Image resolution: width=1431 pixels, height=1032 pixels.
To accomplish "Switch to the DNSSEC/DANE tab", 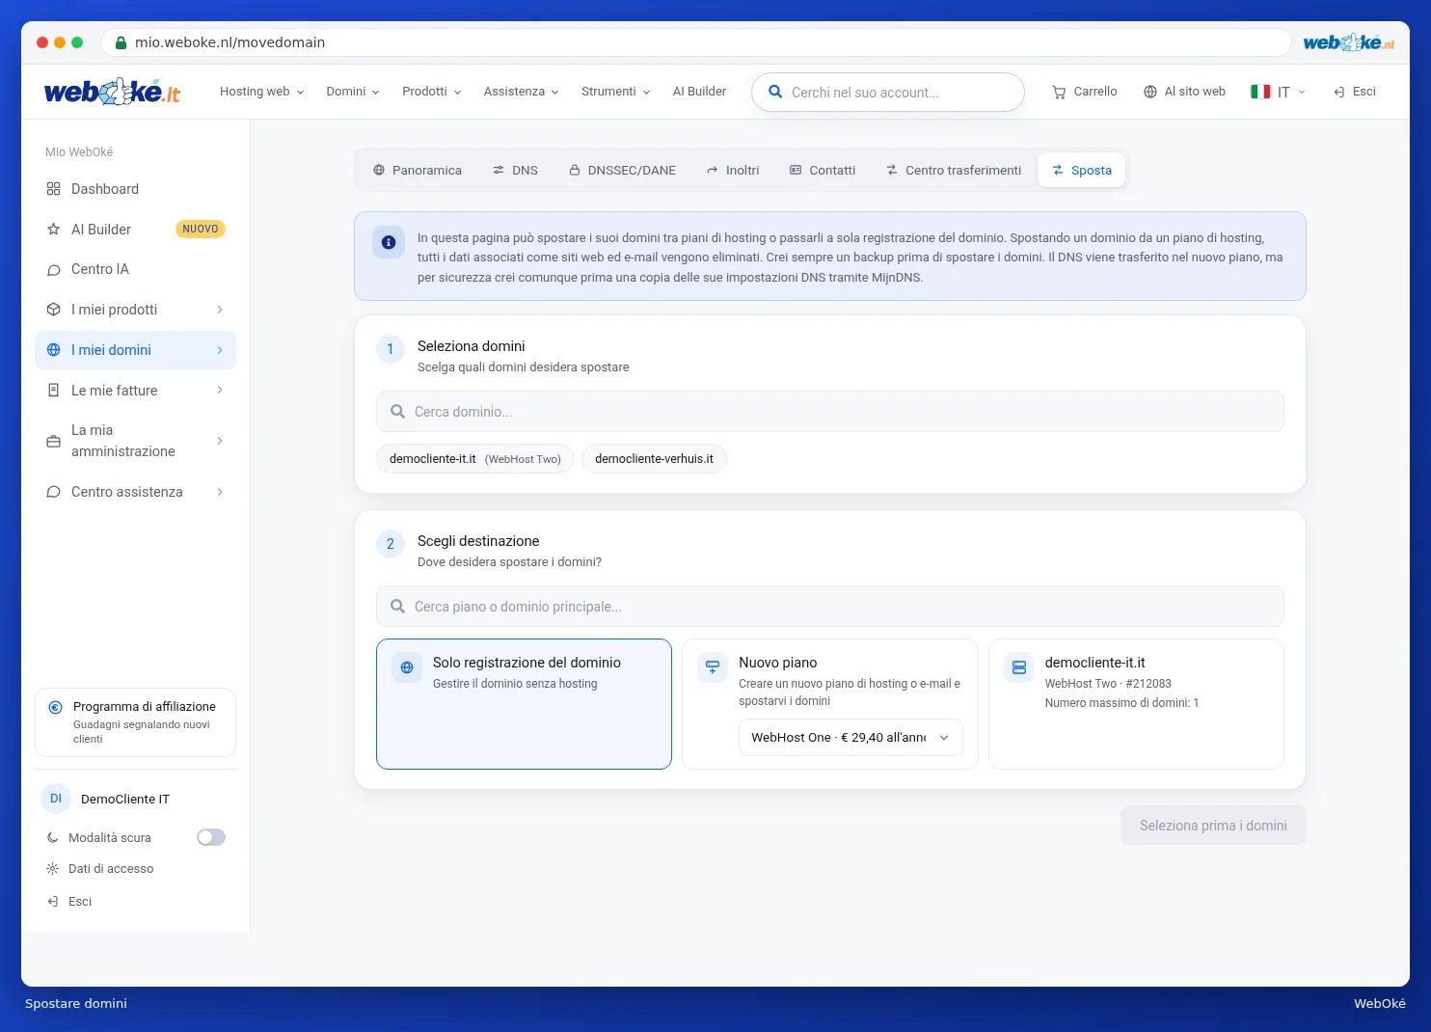I will pos(622,170).
